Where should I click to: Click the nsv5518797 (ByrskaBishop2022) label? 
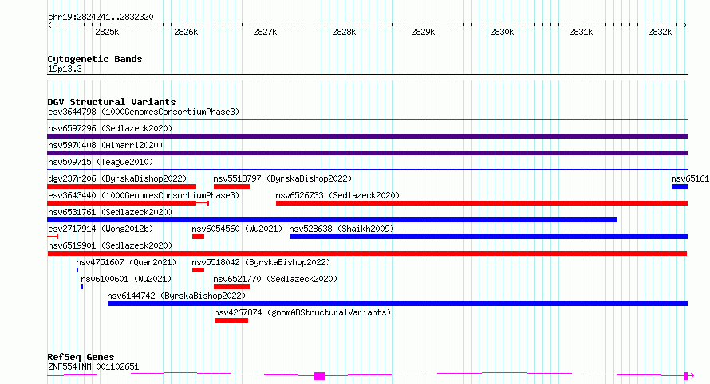[x=282, y=178]
